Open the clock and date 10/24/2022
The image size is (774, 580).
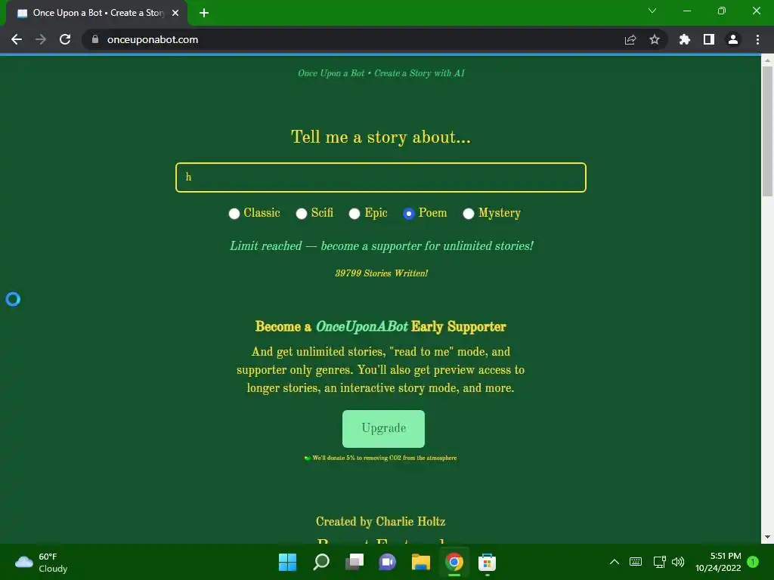point(718,562)
